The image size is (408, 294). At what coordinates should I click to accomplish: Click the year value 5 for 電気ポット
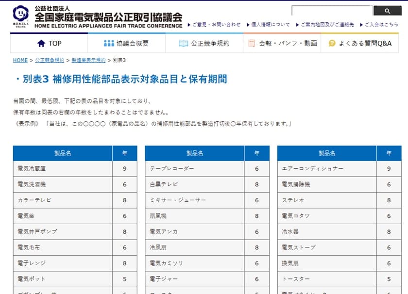pyautogui.click(x=125, y=279)
